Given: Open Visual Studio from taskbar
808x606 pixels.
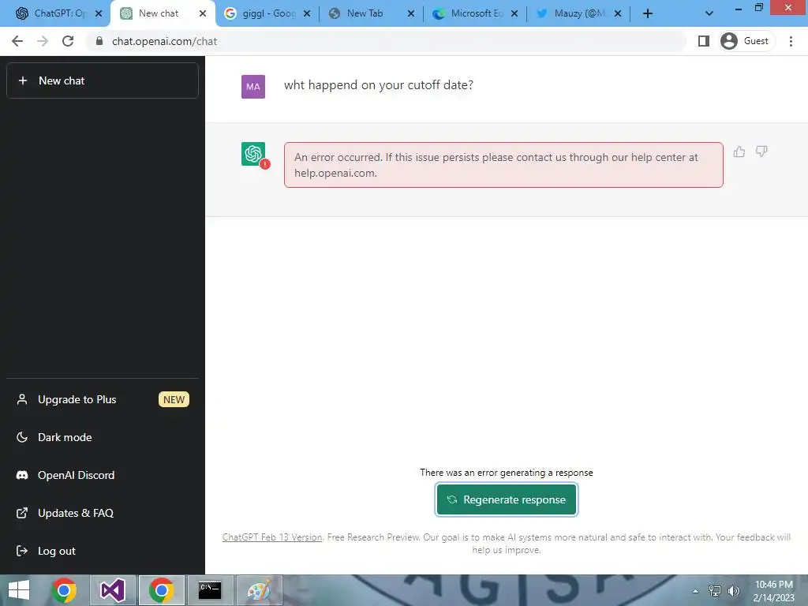Looking at the screenshot, I should pyautogui.click(x=112, y=590).
